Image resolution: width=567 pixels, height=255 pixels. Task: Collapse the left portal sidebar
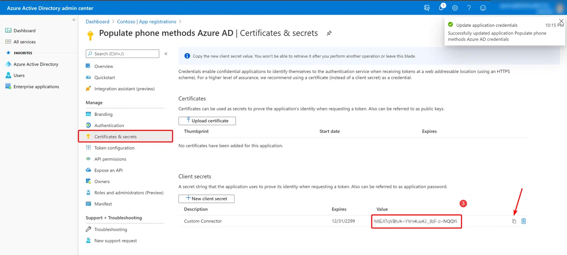tap(74, 20)
